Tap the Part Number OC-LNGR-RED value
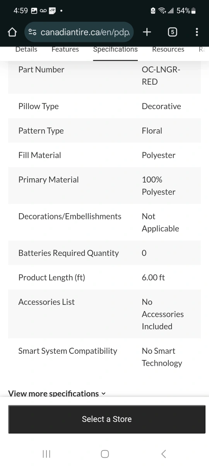Screen dimensions: 209x466 click(161, 76)
